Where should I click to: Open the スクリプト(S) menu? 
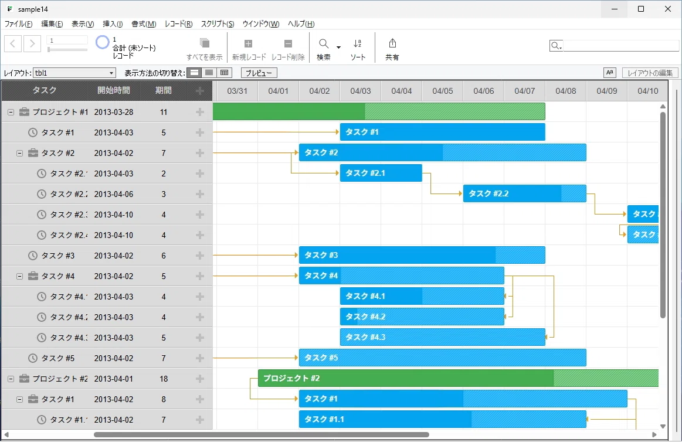coord(218,24)
